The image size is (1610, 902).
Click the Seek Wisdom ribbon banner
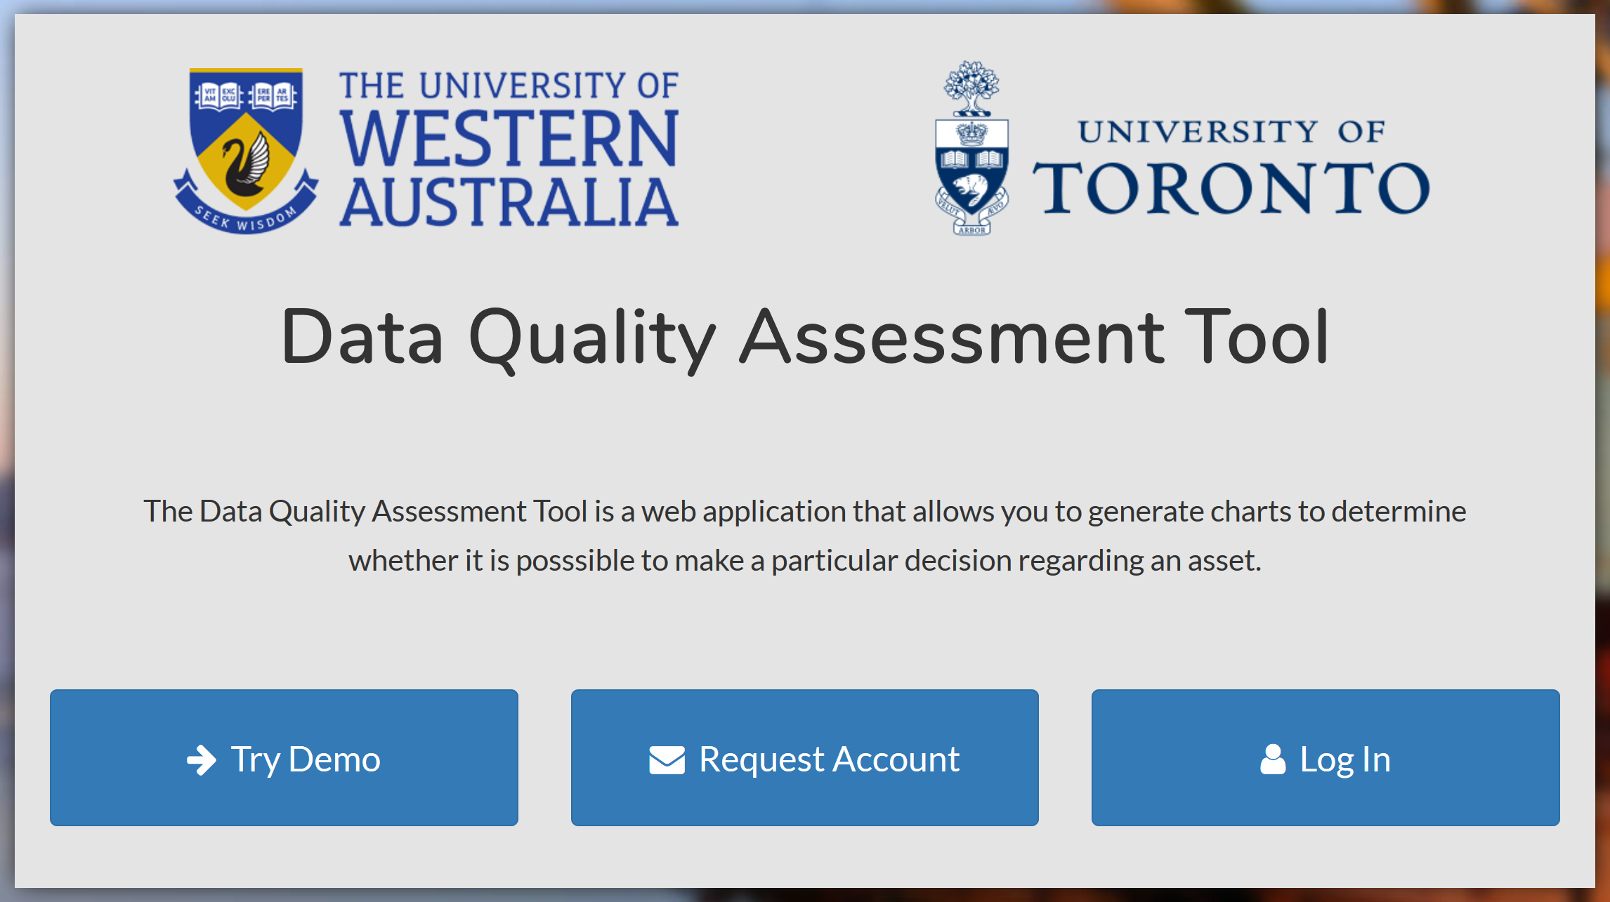[x=246, y=209]
